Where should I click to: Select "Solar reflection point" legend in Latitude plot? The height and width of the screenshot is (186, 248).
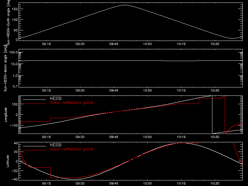(72, 149)
